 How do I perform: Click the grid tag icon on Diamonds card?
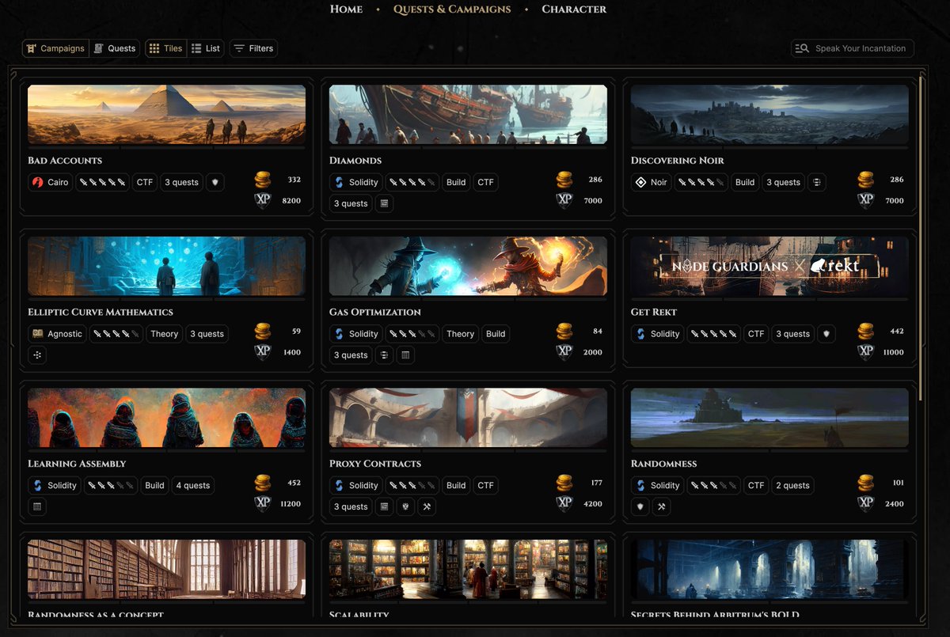click(384, 203)
